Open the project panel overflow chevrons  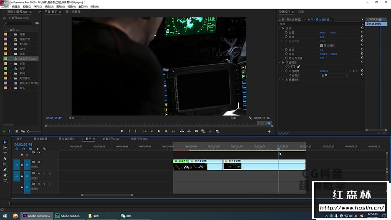coord(39,12)
